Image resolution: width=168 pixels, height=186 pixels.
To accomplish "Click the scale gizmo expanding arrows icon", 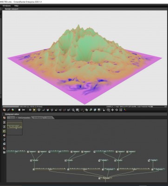I will tap(121, 110).
